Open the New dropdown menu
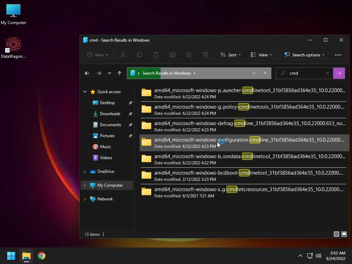This screenshot has width=352, height=264. click(98, 55)
